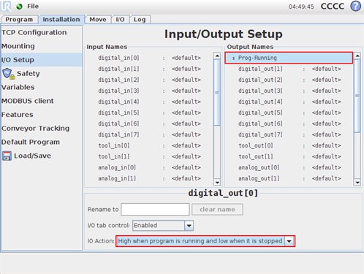Open Load/Save via the floppy disk icon
This screenshot has width=364, height=274.
click(x=7, y=156)
